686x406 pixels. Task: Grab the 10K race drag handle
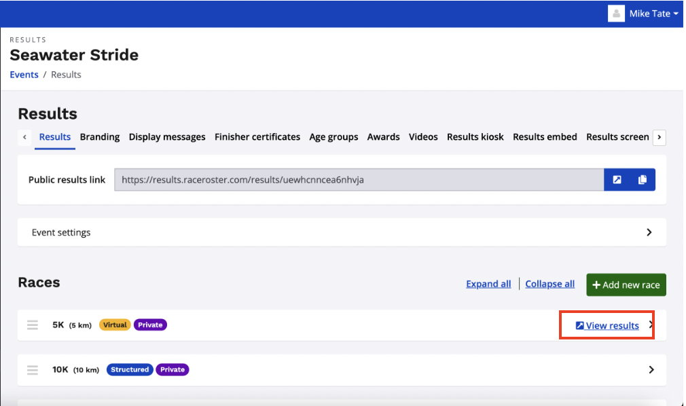33,370
